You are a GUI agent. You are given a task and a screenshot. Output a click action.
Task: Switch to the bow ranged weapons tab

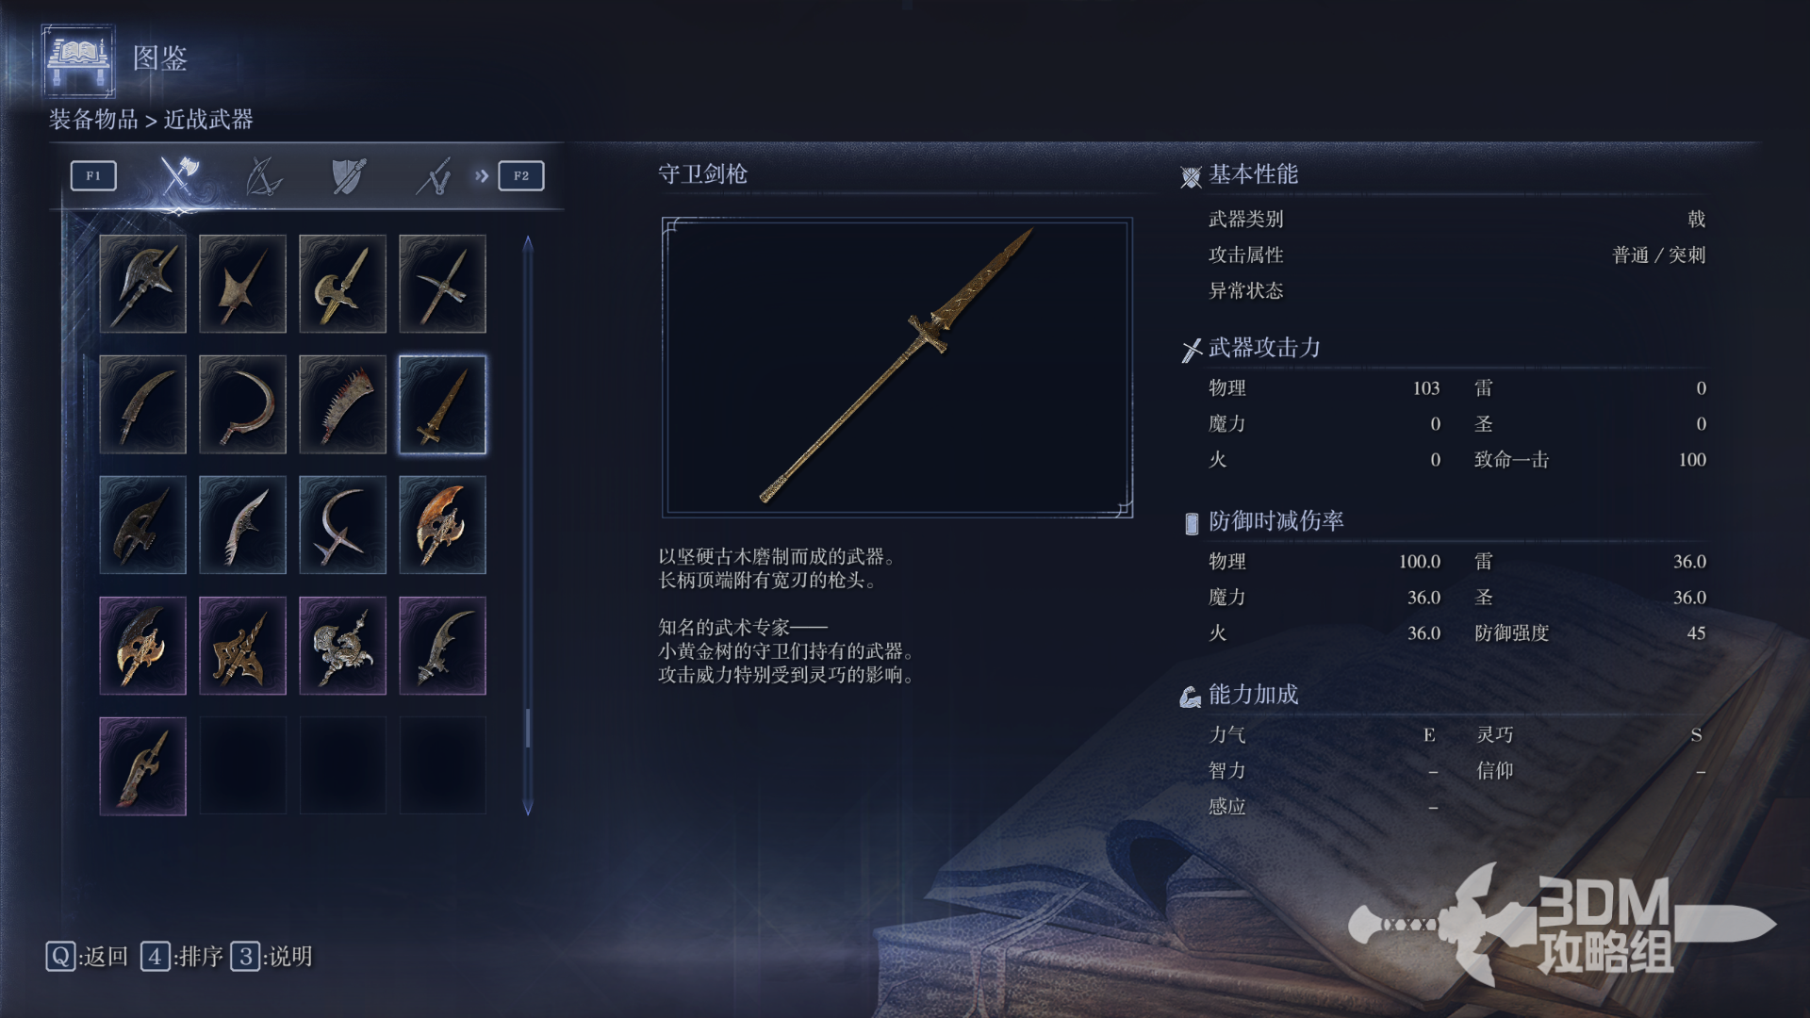(263, 175)
